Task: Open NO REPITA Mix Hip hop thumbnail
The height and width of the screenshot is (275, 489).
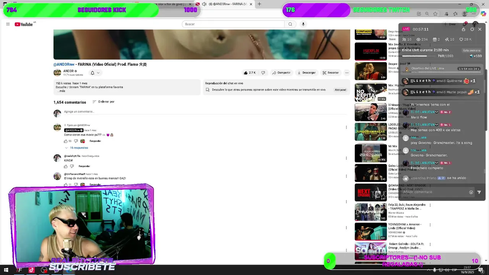Action: tap(371, 92)
